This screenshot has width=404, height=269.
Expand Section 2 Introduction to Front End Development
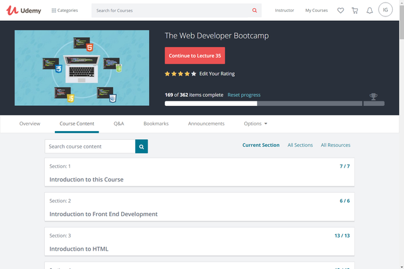(199, 207)
